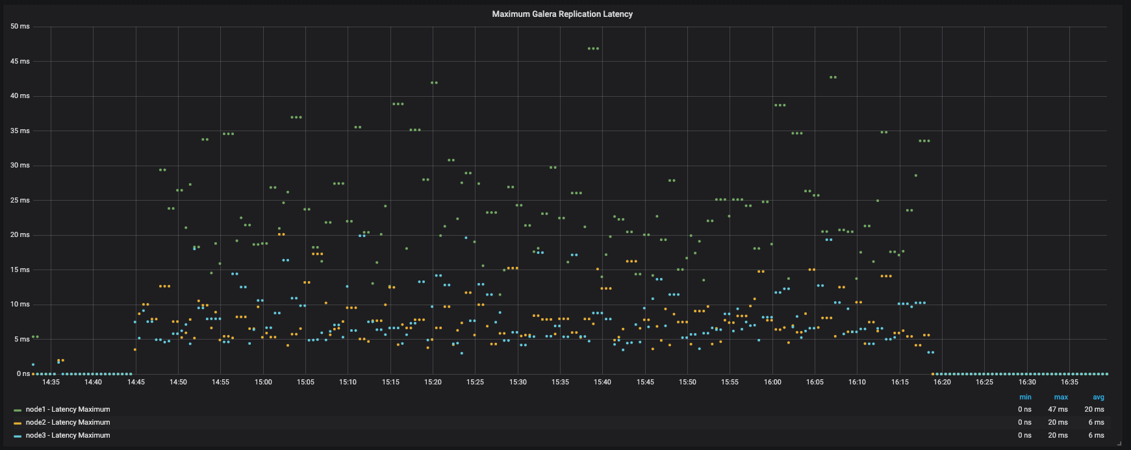Click the yellow node2 legend color swatch
Screen dimensions: 1131x450
18,423
